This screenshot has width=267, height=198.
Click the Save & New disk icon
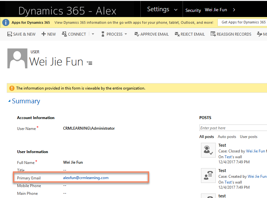click(x=10, y=34)
